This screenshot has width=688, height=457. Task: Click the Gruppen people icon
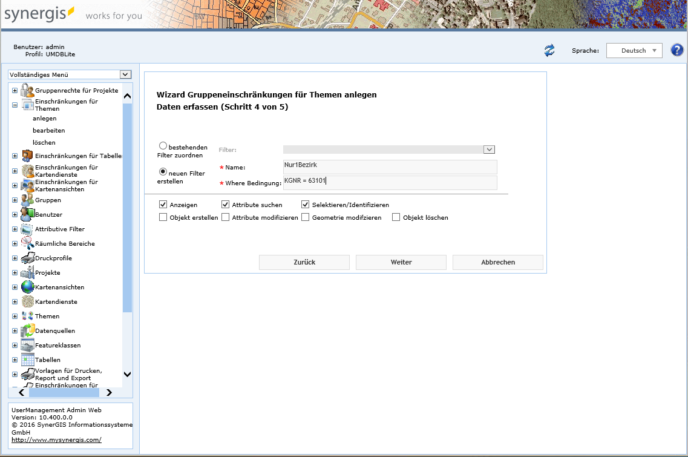click(x=27, y=200)
